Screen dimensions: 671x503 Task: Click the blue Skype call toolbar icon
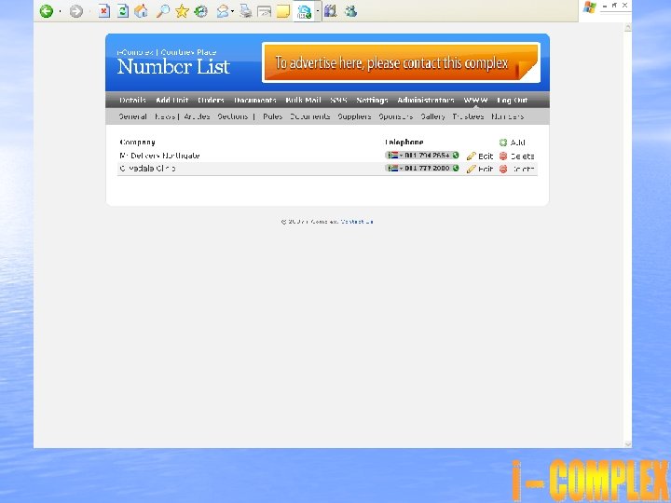[304, 12]
